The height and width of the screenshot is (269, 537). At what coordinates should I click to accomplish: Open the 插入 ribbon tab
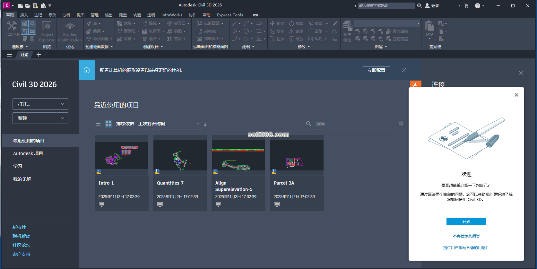tap(24, 15)
